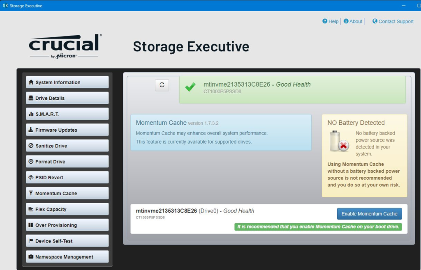Select Sanitize Drive in the sidebar
Screen dimensions: 421x270
[x=67, y=145]
